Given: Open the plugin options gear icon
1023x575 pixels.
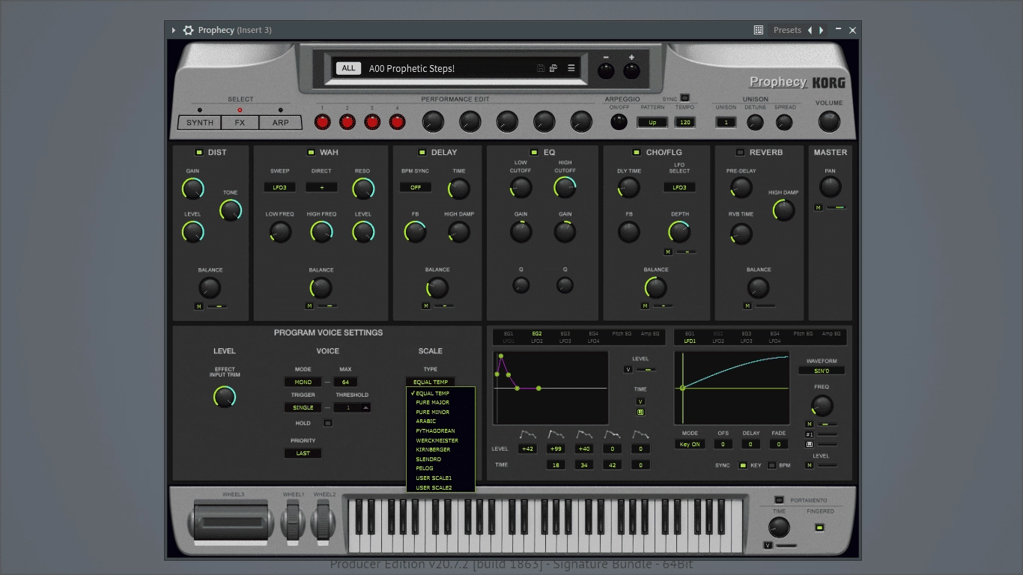Looking at the screenshot, I should coord(188,30).
